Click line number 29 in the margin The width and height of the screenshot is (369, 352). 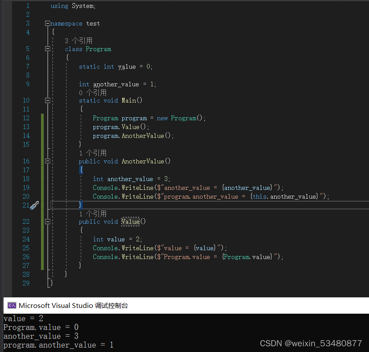point(26,283)
